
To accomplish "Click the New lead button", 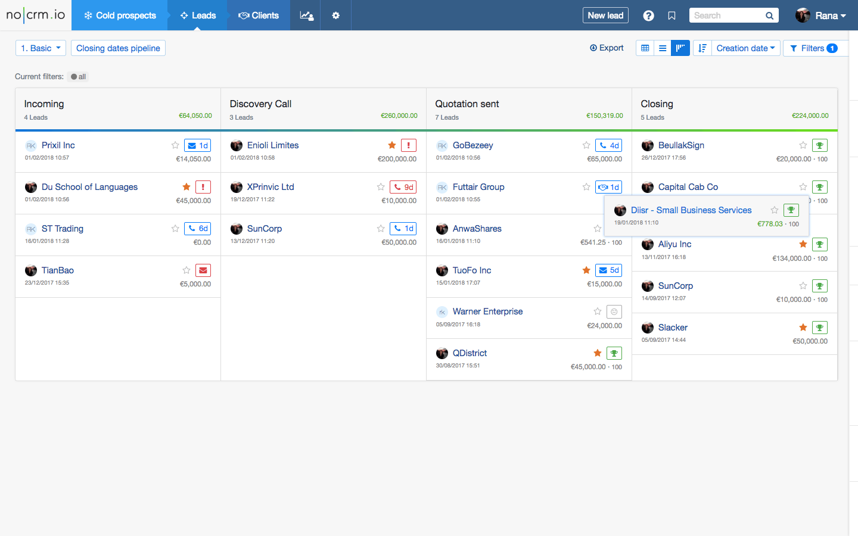I will coord(605,15).
